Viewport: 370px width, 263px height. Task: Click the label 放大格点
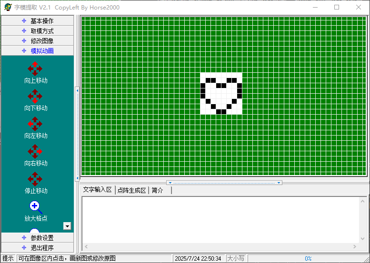click(x=36, y=218)
